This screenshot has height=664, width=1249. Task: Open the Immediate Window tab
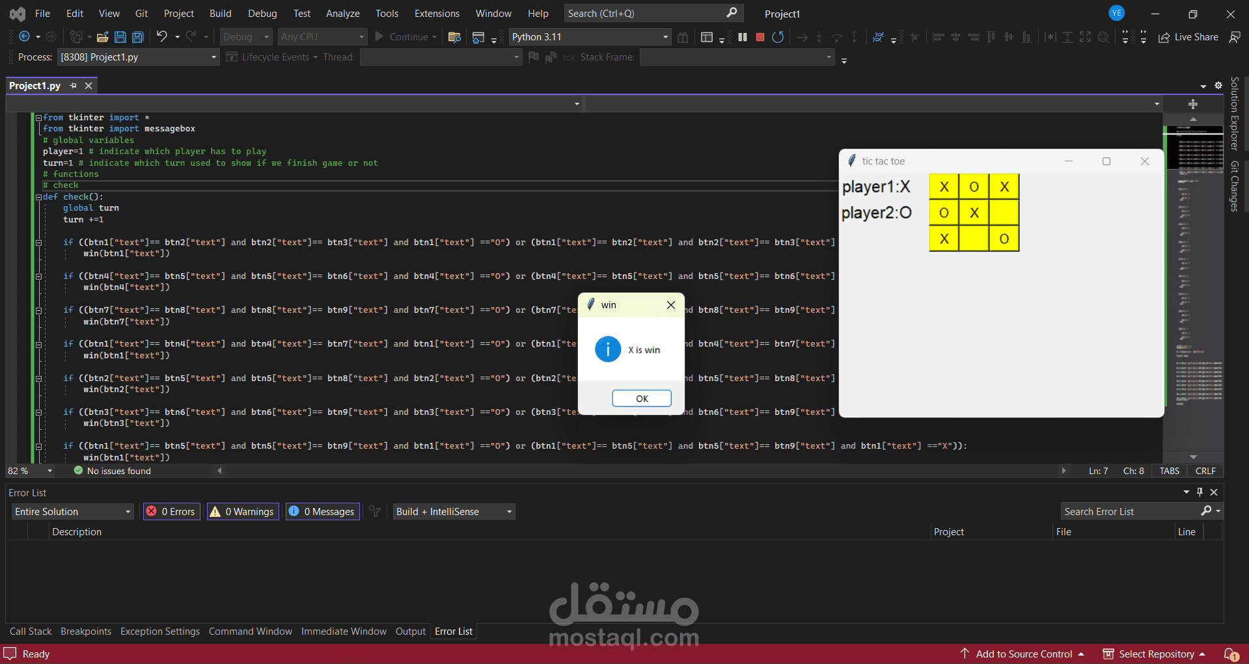(x=344, y=631)
